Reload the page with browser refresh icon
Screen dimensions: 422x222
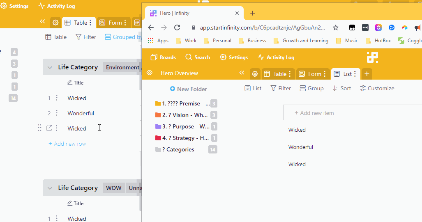pyautogui.click(x=177, y=27)
